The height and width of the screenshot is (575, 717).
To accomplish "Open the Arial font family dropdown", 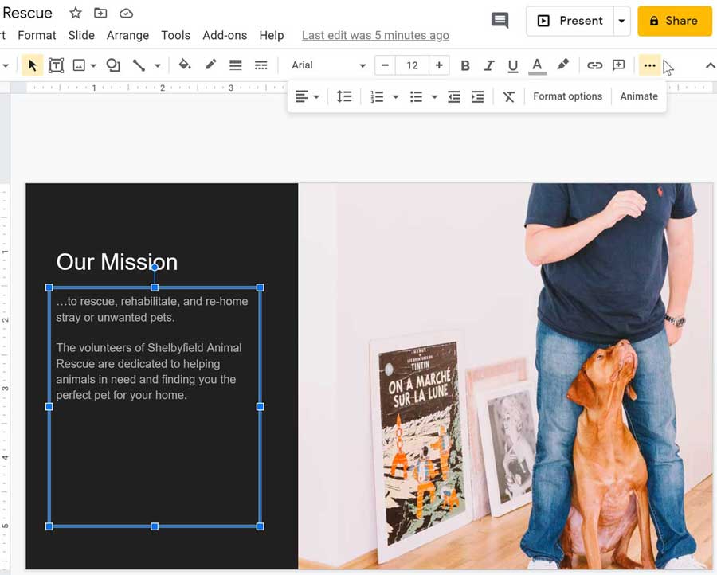I will coord(327,65).
